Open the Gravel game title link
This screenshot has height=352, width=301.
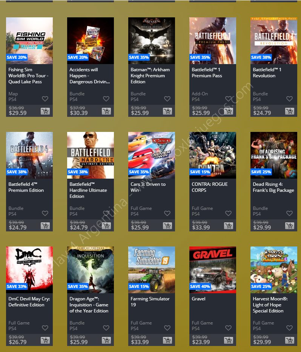pyautogui.click(x=198, y=299)
